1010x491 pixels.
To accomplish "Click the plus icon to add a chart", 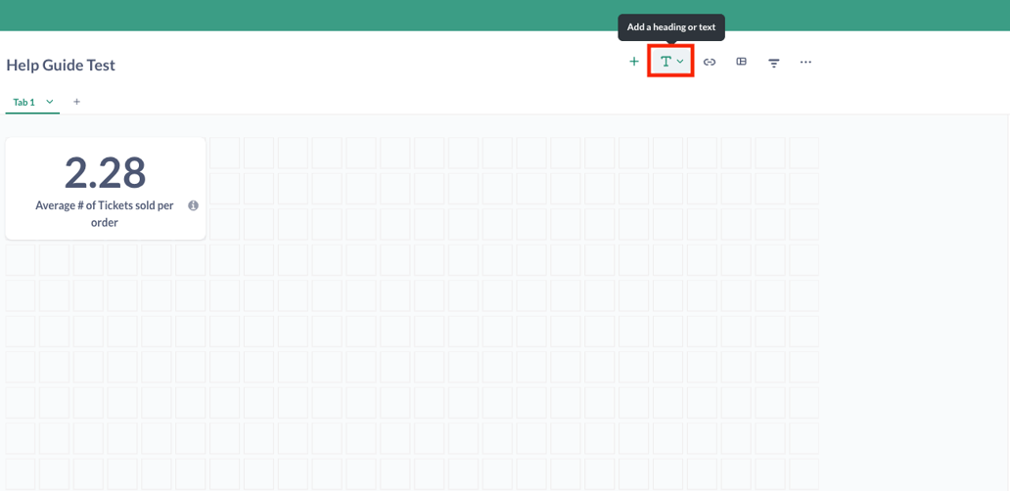I will click(x=634, y=62).
